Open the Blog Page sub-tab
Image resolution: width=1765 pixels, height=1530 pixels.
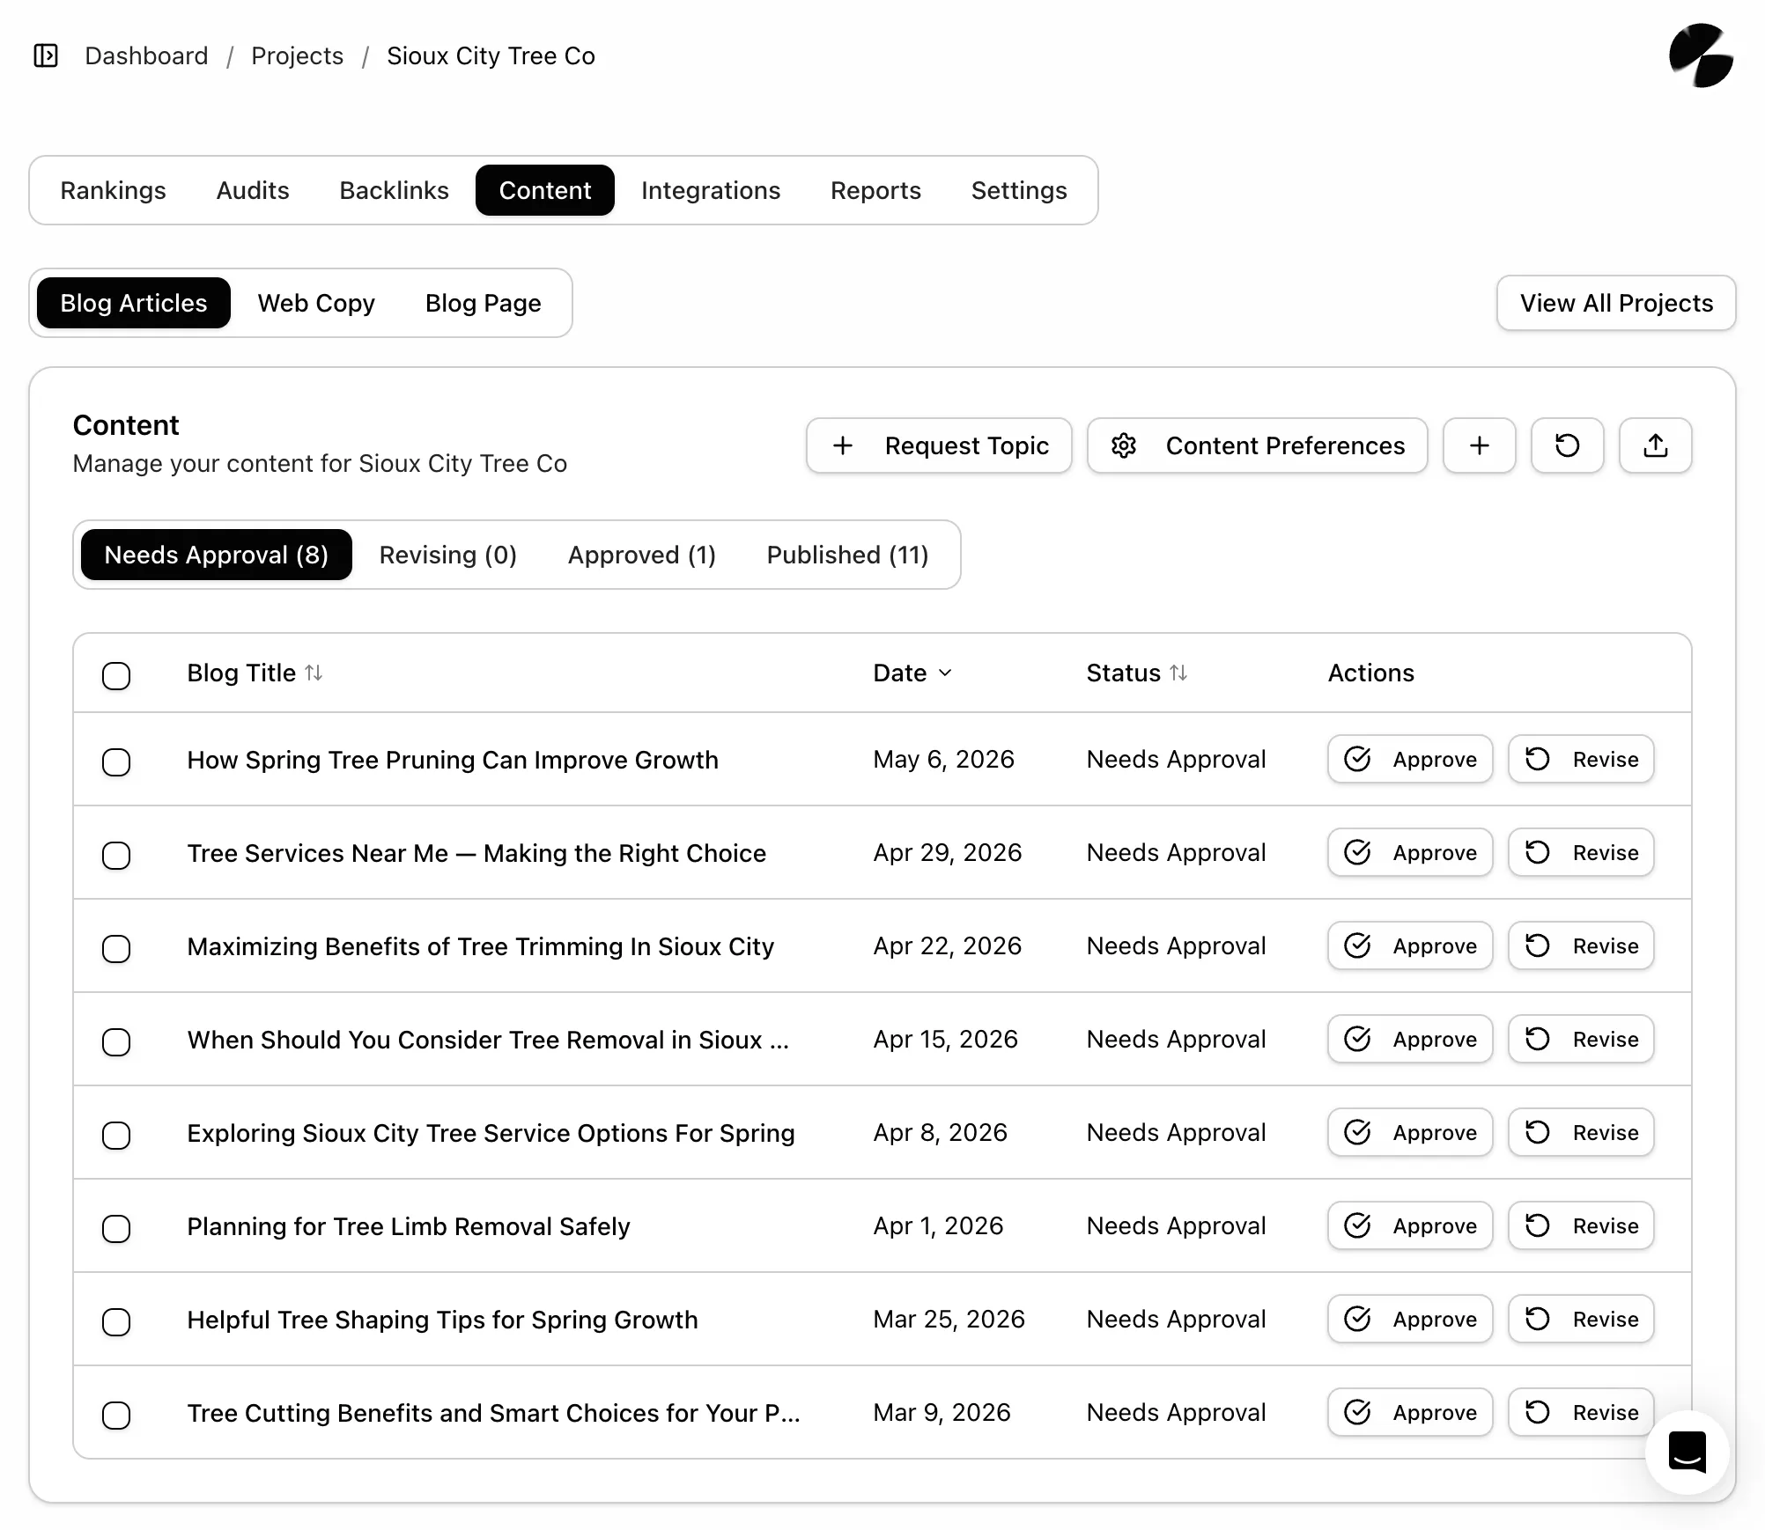[x=483, y=303]
